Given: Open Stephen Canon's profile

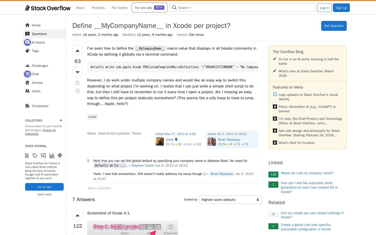Looking at the screenshot, I should point(143,166).
